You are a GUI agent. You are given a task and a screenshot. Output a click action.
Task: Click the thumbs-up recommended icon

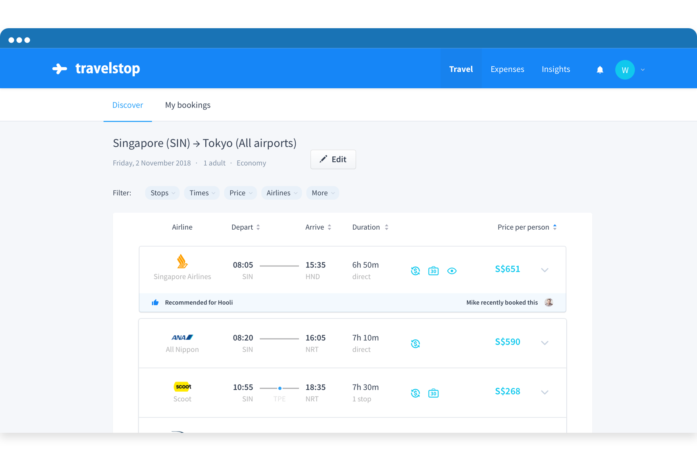(155, 303)
